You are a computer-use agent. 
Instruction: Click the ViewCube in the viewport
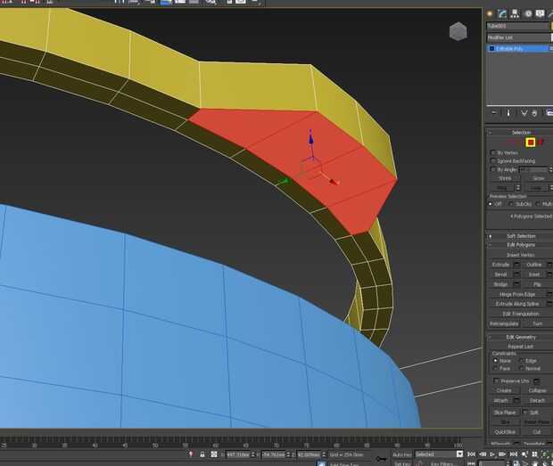[458, 31]
